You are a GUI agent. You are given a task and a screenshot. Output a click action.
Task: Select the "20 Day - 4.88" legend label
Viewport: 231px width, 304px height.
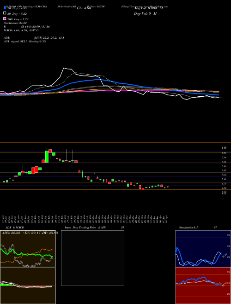click(x=17, y=8)
